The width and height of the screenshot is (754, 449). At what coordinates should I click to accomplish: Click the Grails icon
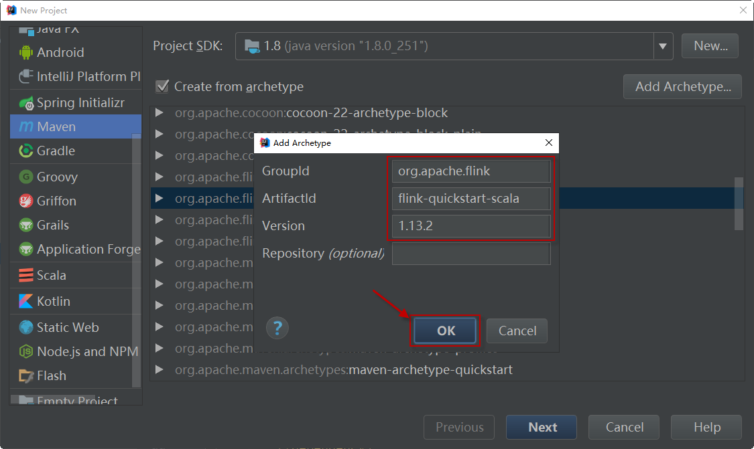tap(26, 225)
